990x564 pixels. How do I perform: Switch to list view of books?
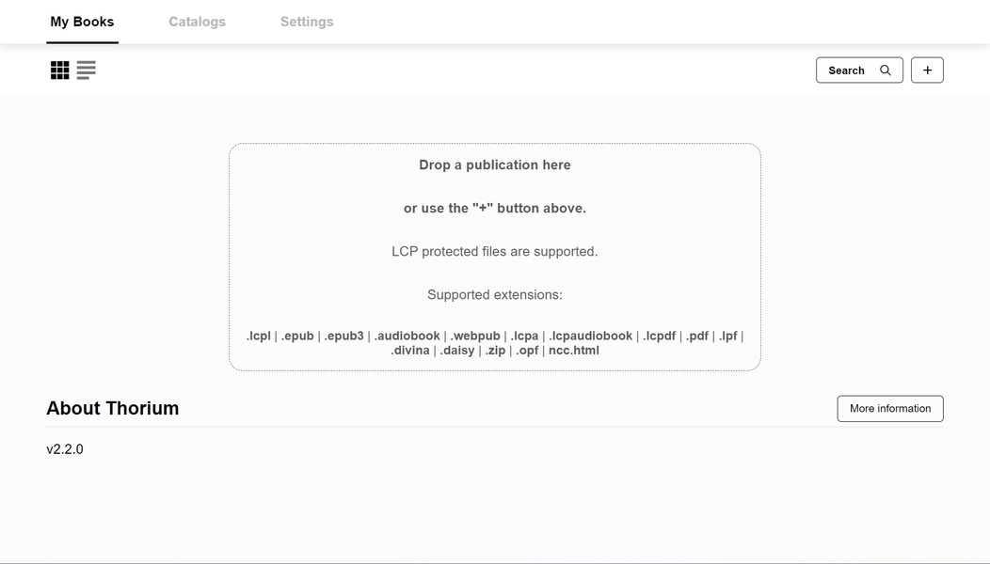click(x=87, y=70)
